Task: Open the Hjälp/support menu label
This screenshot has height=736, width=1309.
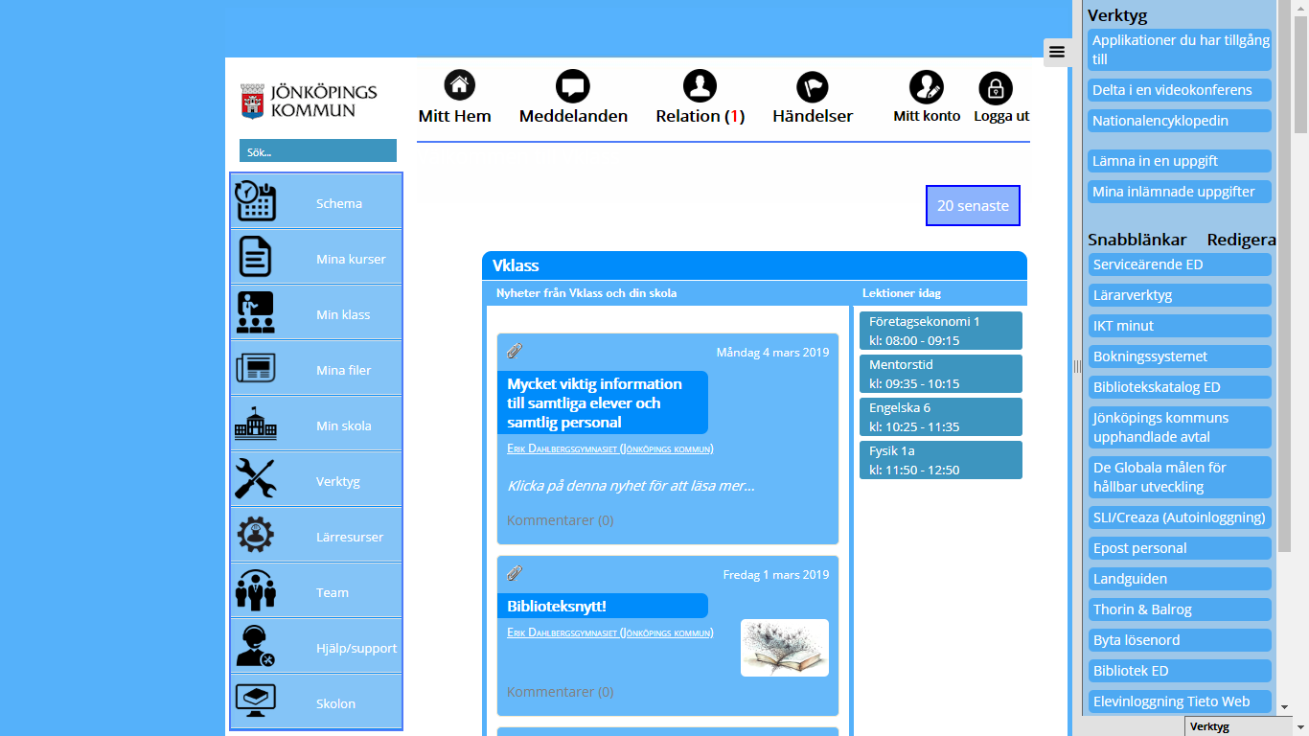Action: [x=356, y=648]
